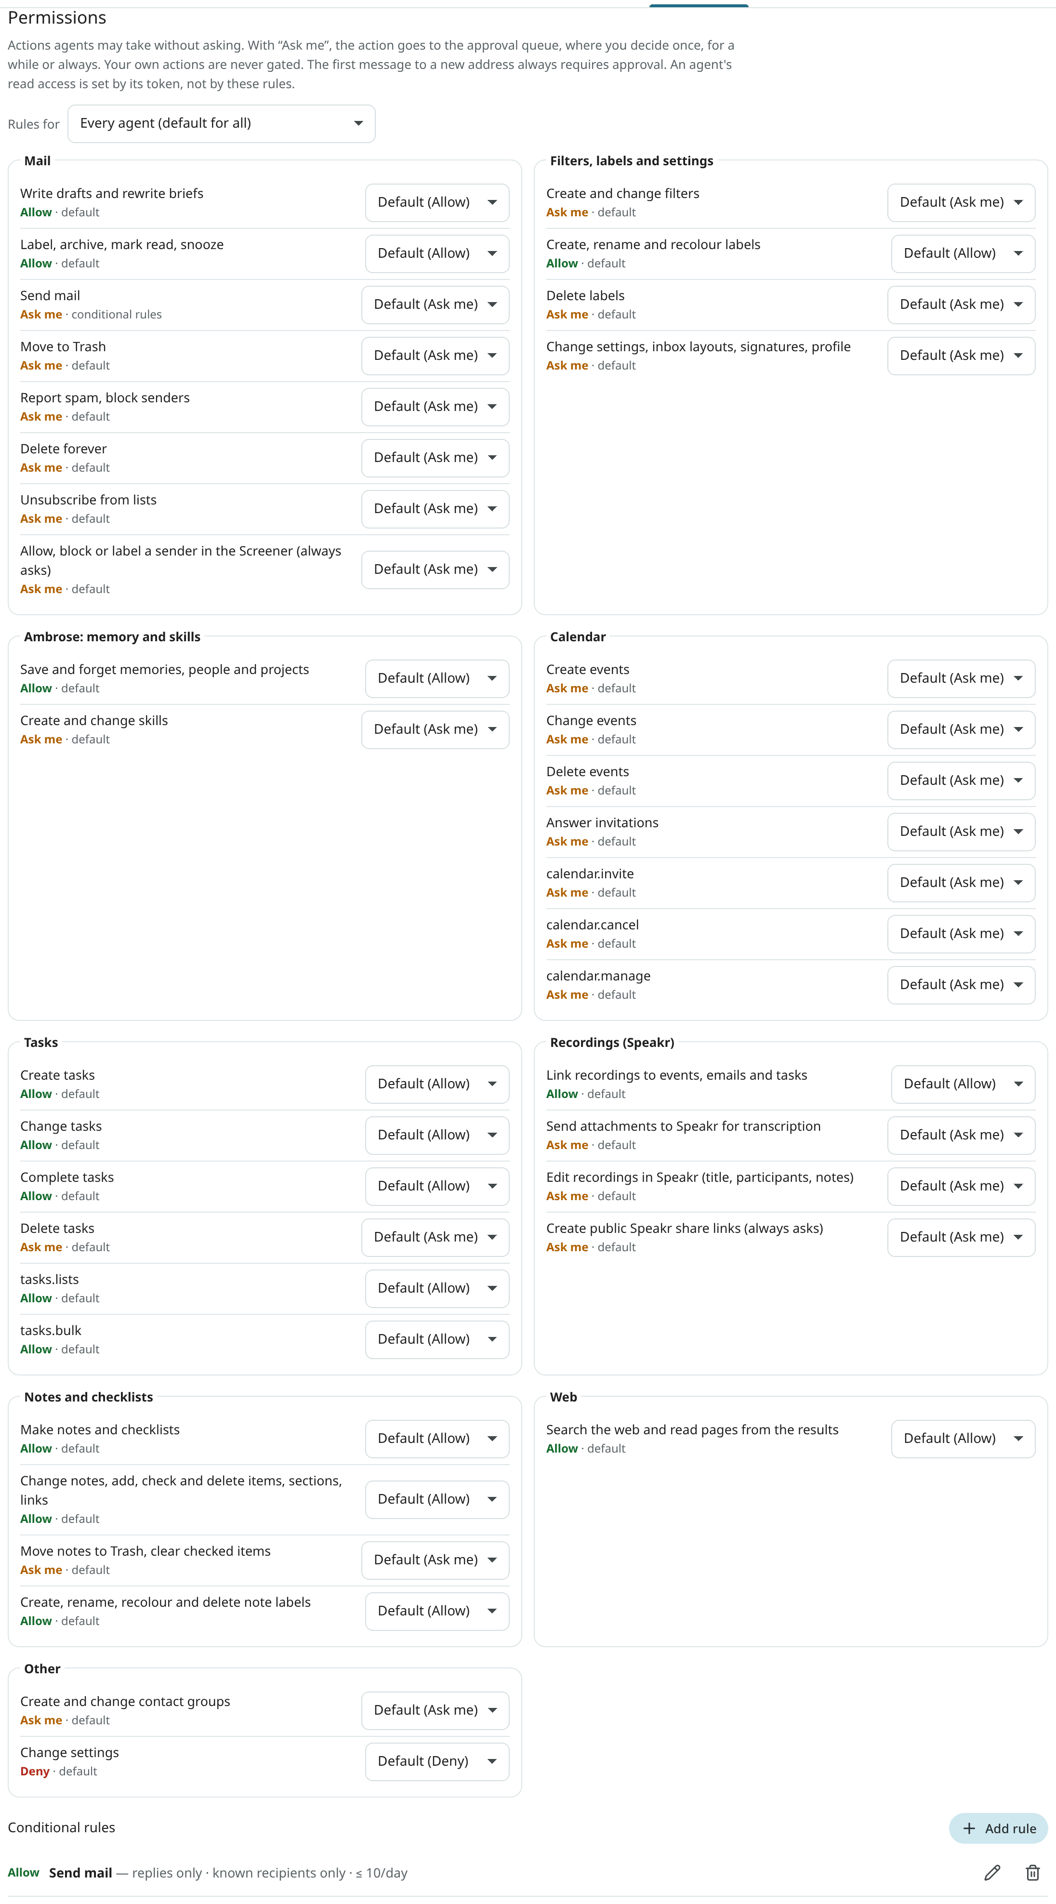Image resolution: width=1056 pixels, height=1904 pixels.
Task: Open the calendar.cancel permission dropdown
Action: click(x=961, y=934)
